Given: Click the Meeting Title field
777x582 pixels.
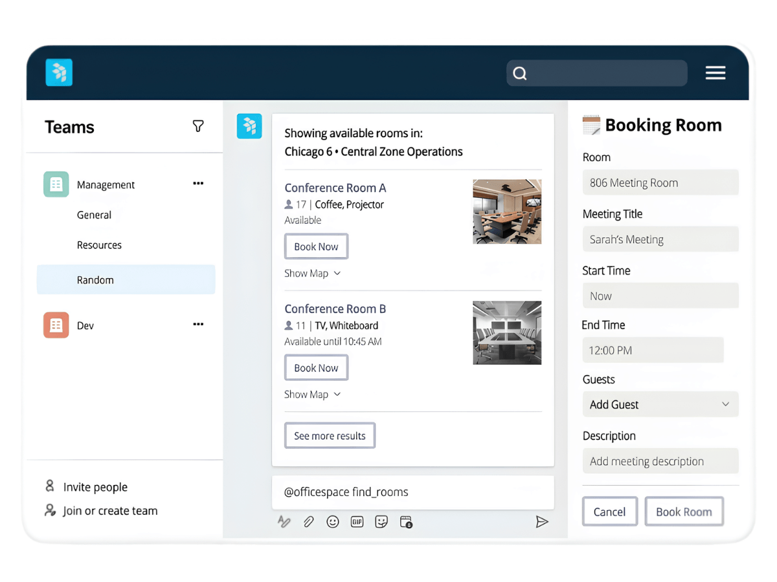Looking at the screenshot, I should coord(660,239).
